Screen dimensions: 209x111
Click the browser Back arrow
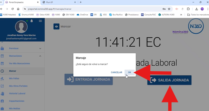click(2, 9)
